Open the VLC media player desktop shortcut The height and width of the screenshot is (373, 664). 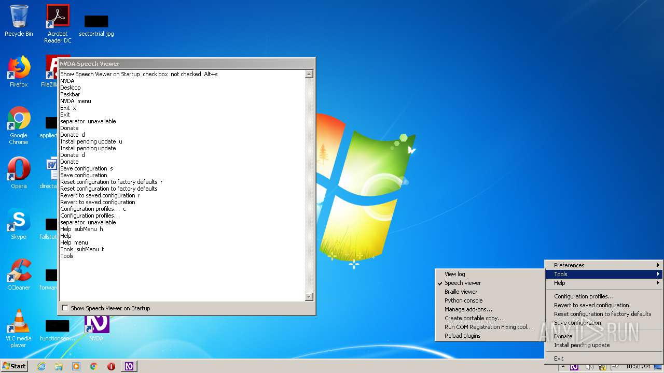[19, 328]
